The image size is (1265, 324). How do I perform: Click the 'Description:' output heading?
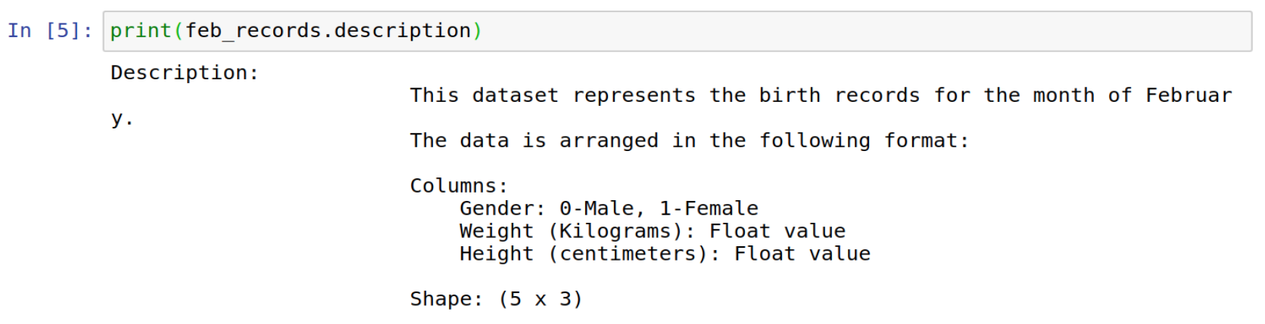pyautogui.click(x=185, y=73)
